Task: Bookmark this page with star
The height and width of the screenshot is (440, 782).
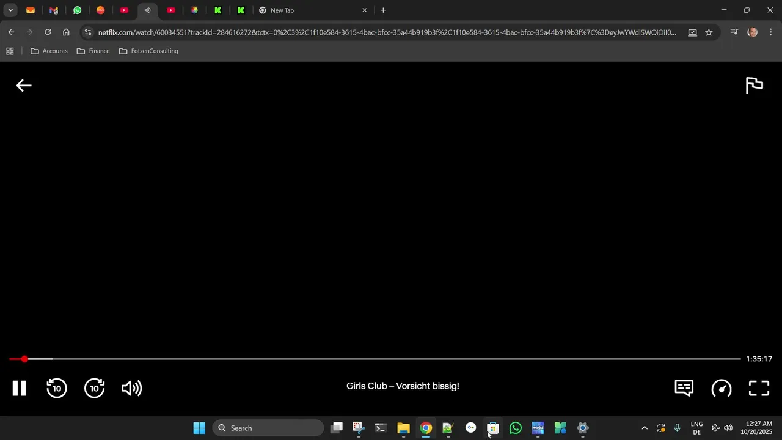Action: point(709,32)
